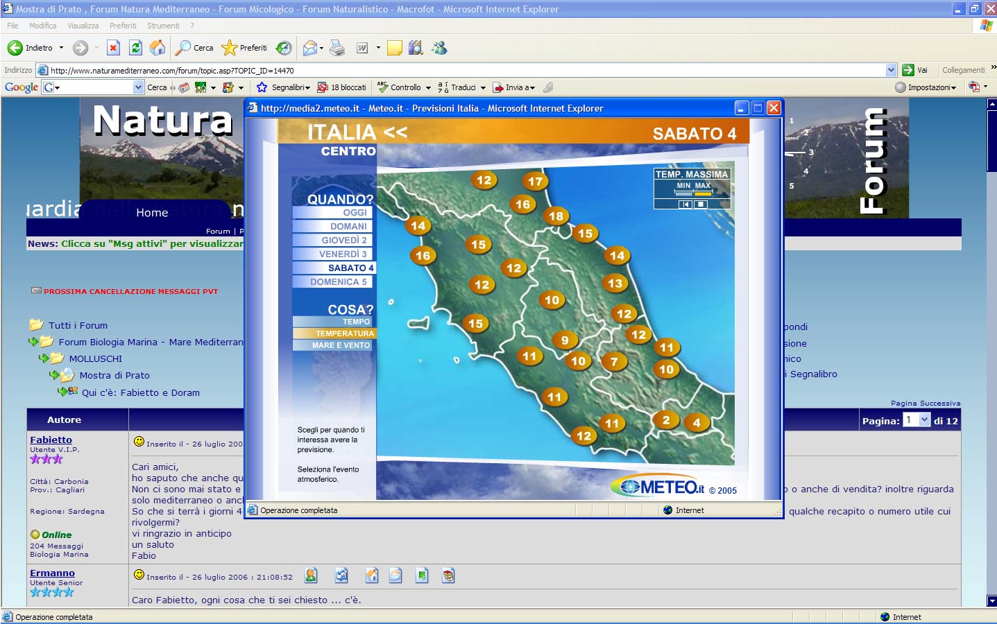Open the Modifica menu
Screen dimensions: 997x624
pos(43,26)
